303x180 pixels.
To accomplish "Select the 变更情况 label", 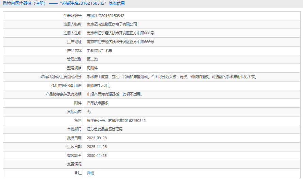I will tap(74, 164).
